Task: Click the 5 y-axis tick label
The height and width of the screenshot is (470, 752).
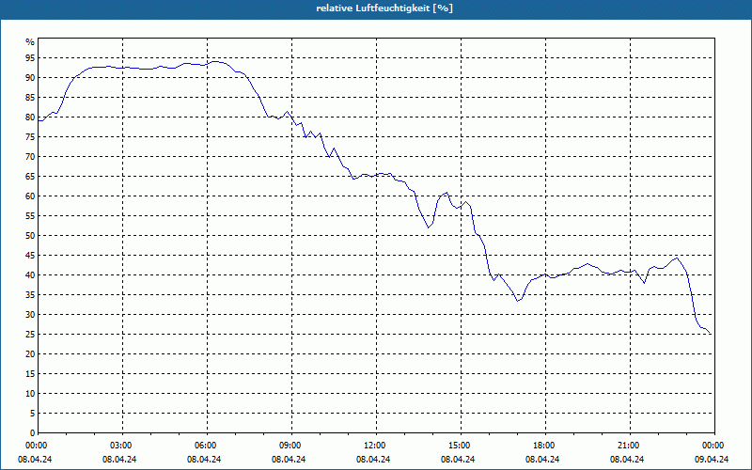Action: (32, 414)
